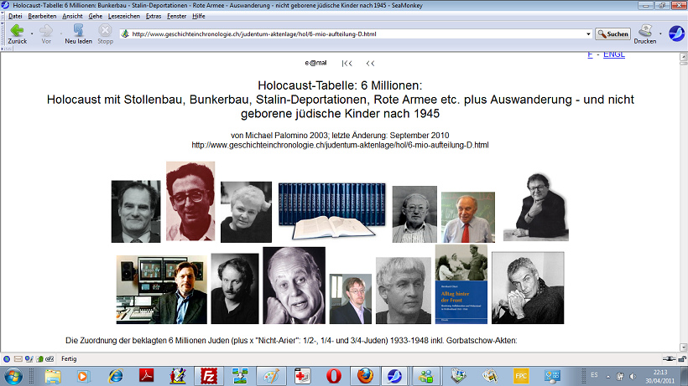Open the Lesezeichen menu
Viewport: 688px width, 386px height.
[x=123, y=16]
